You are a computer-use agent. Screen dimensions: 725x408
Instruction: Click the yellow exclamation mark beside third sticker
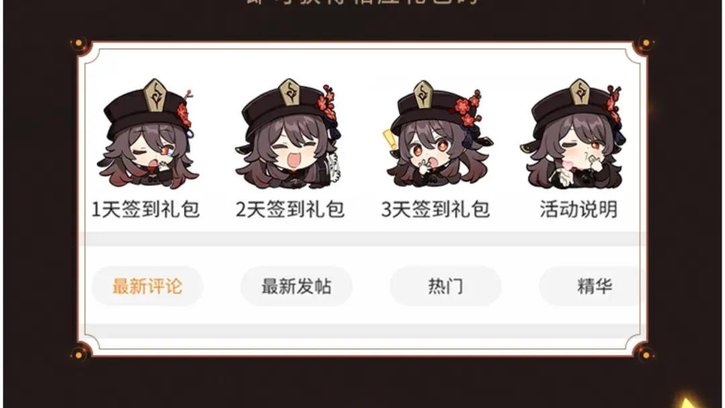click(390, 139)
